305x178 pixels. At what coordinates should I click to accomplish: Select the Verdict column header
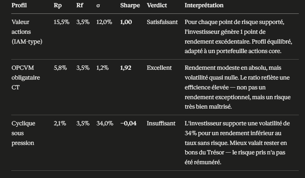tap(156, 5)
